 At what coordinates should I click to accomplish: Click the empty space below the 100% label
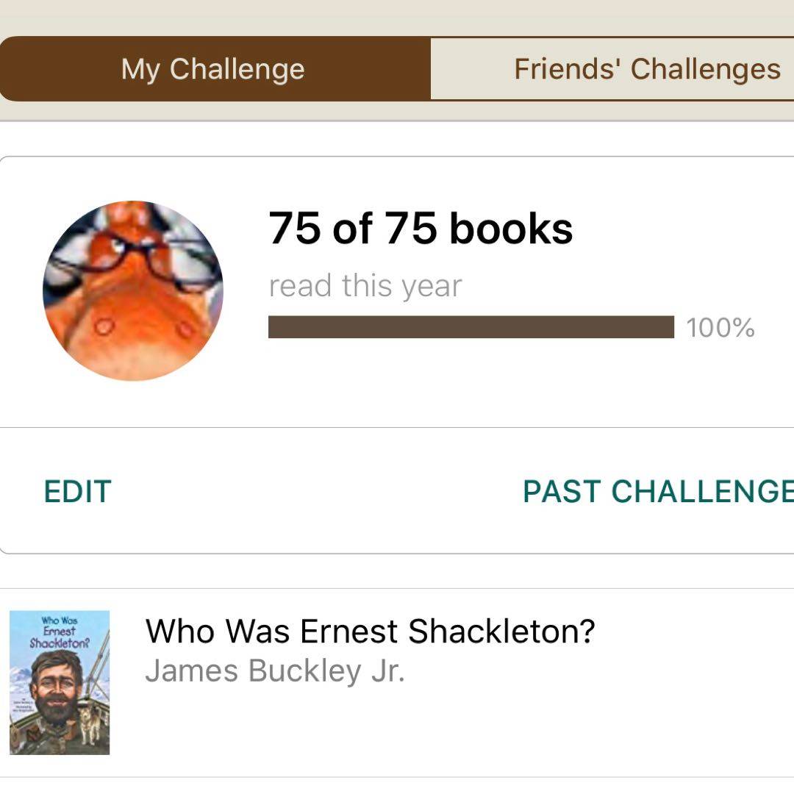point(720,382)
